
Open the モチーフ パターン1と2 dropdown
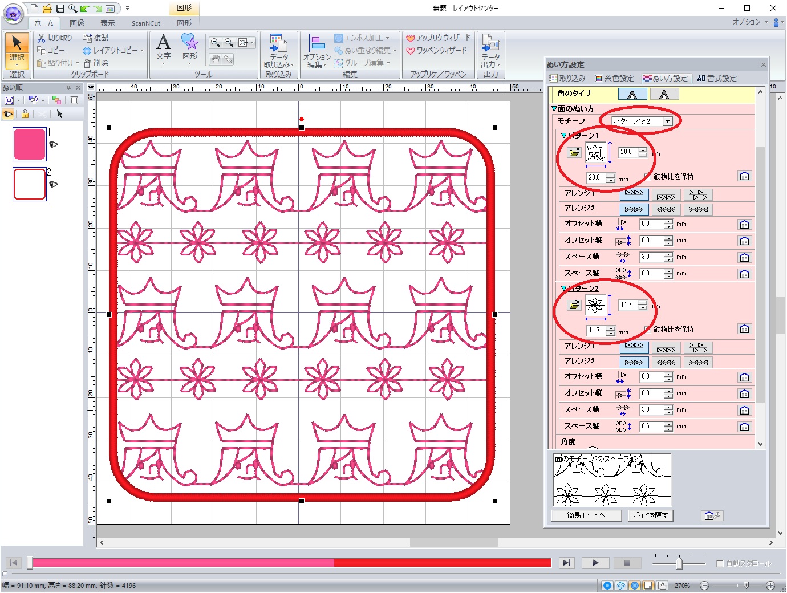tap(667, 121)
